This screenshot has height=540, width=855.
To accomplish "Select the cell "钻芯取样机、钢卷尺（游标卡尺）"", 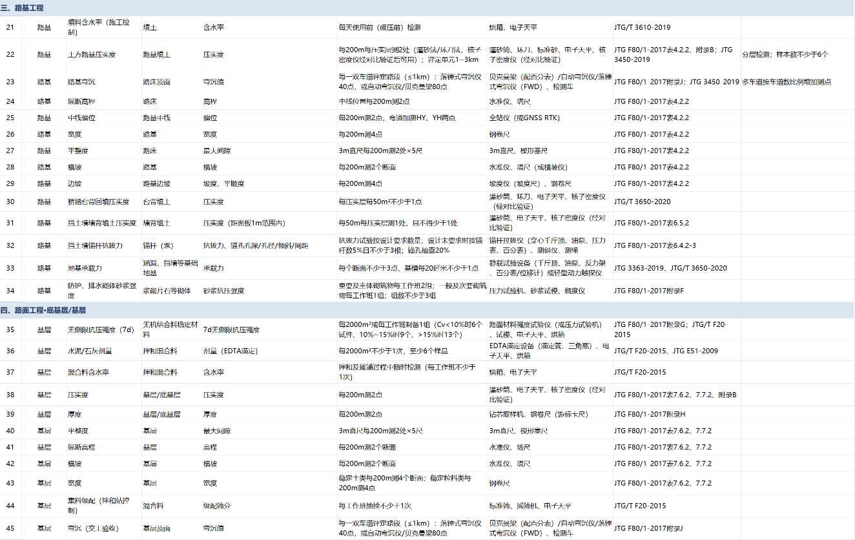I will click(539, 414).
